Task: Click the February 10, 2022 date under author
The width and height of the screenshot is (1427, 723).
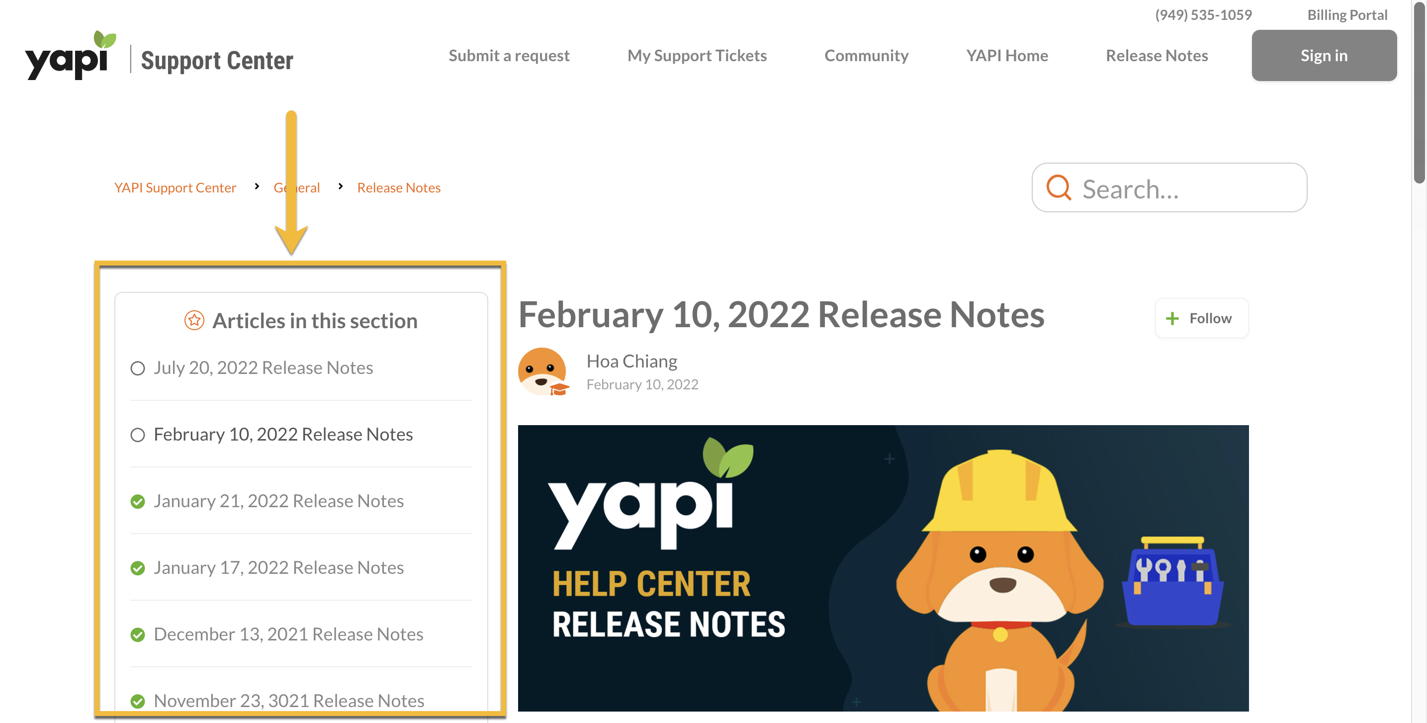Action: pyautogui.click(x=642, y=384)
